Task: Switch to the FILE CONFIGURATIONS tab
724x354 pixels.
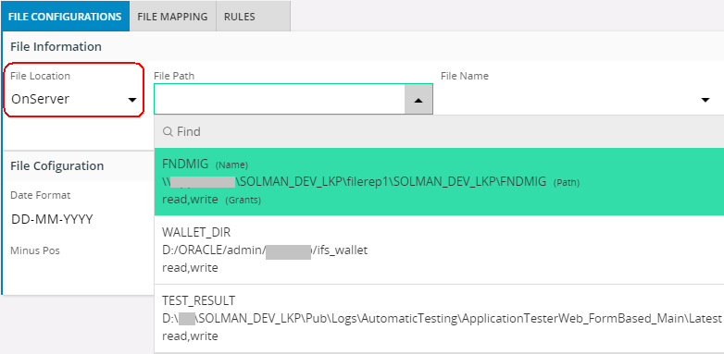Action: tap(65, 17)
